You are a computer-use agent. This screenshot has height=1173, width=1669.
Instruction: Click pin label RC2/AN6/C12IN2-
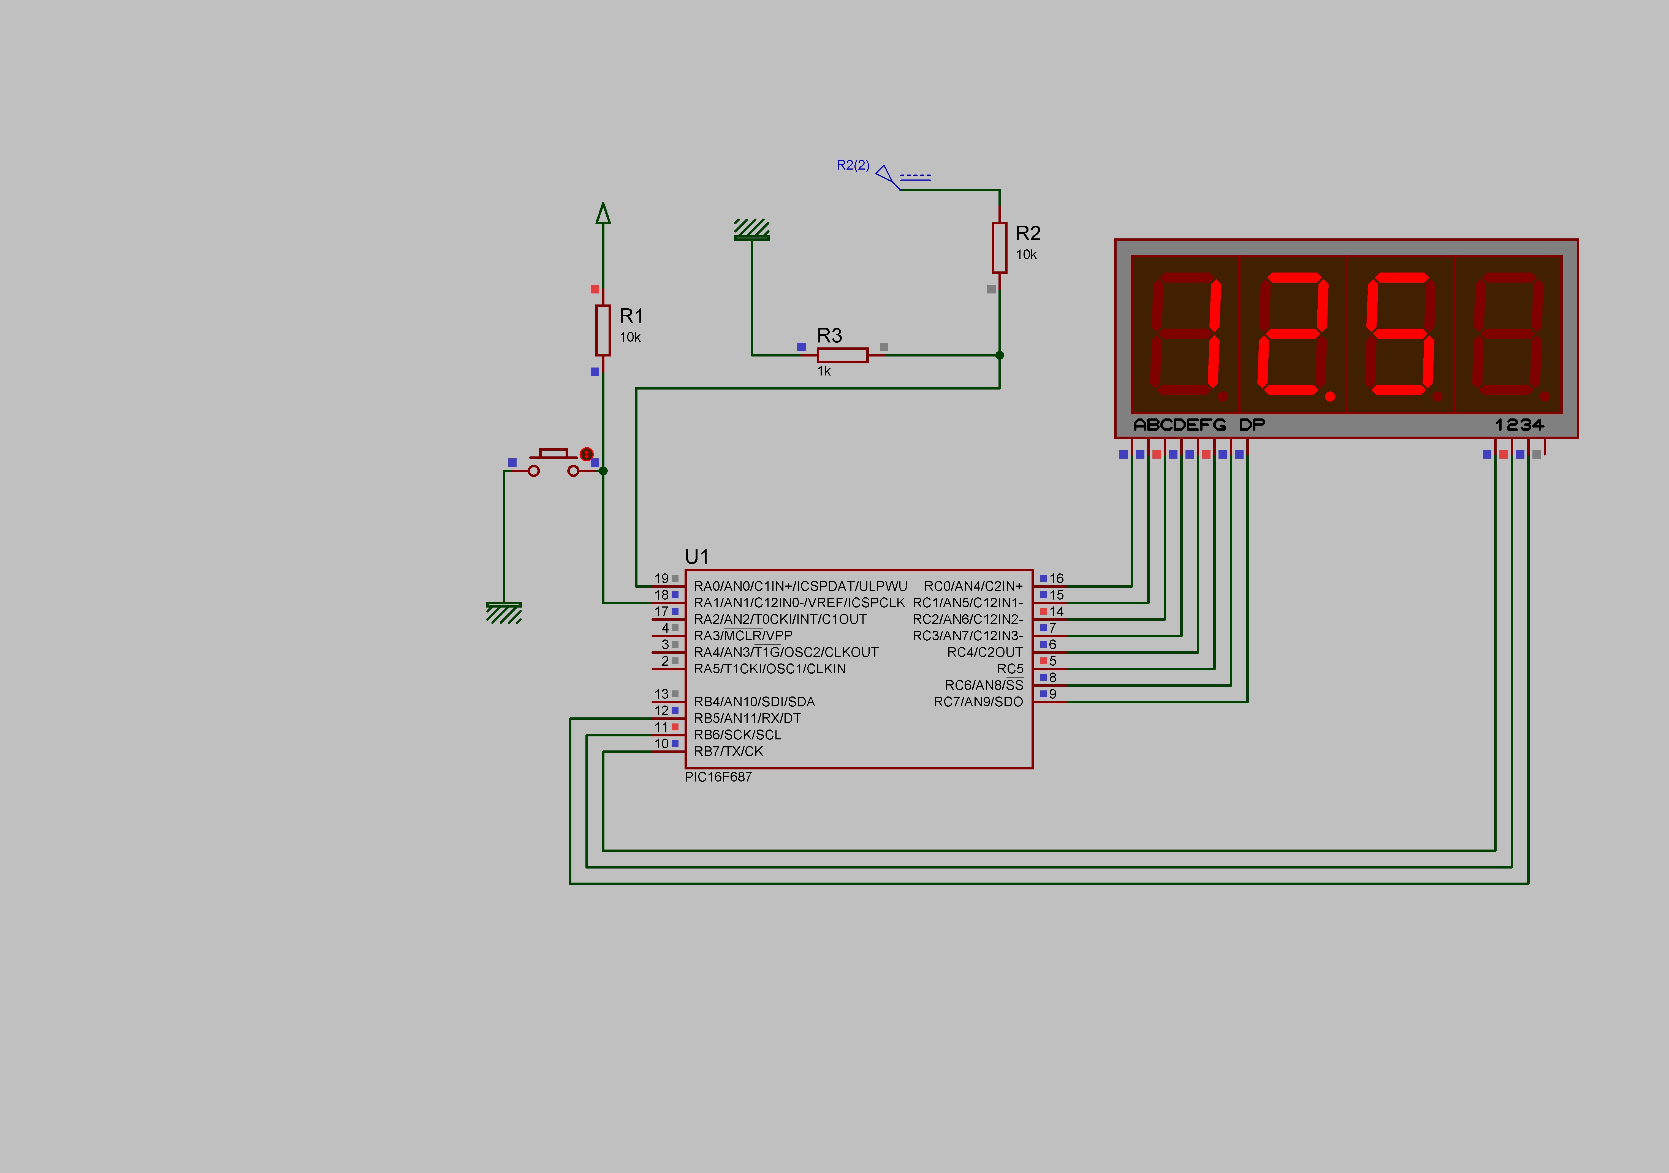[x=968, y=620]
